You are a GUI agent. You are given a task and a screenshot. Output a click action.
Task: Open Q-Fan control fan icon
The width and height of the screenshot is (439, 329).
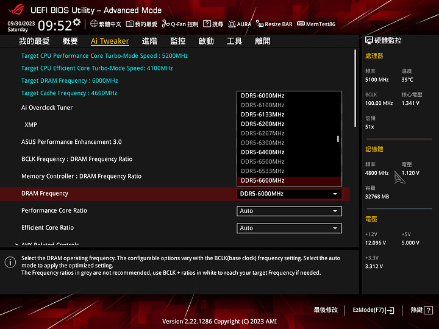pyautogui.click(x=165, y=24)
